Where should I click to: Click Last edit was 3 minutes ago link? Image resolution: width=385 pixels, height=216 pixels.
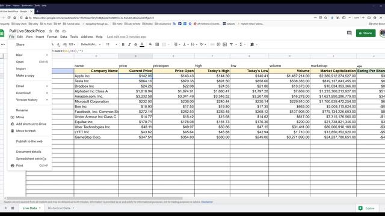[126, 37]
